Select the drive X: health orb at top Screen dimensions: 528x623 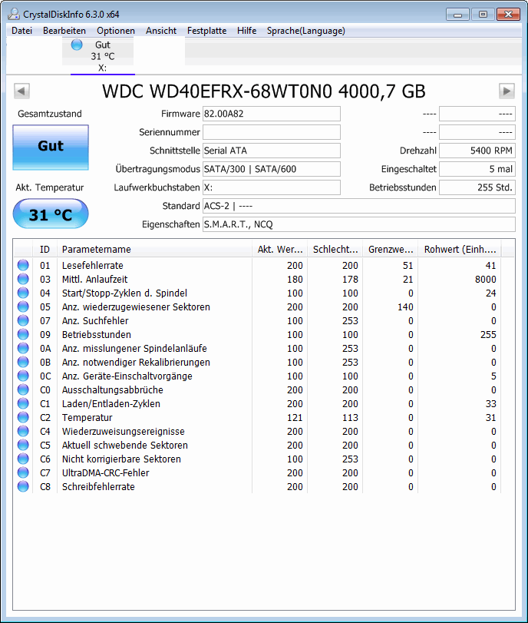[x=77, y=45]
